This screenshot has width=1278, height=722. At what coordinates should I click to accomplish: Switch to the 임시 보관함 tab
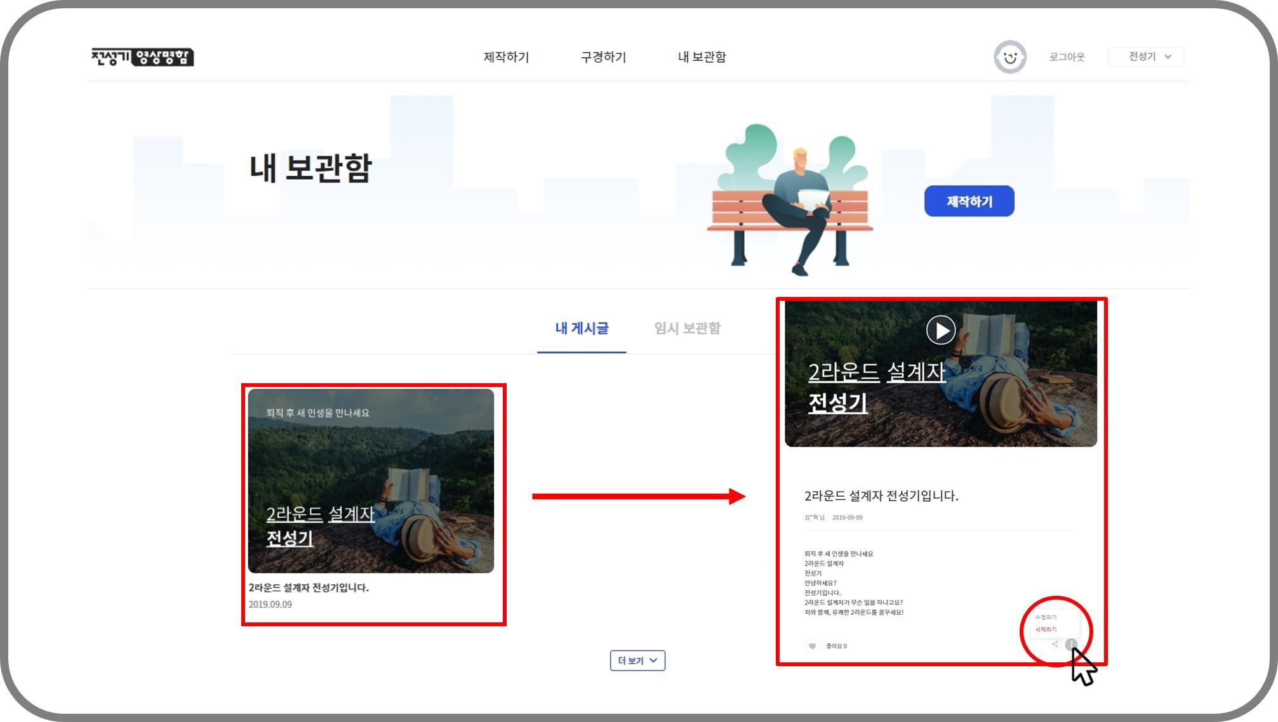[687, 328]
